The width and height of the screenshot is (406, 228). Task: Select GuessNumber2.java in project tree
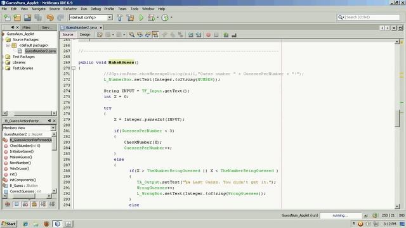pos(40,51)
